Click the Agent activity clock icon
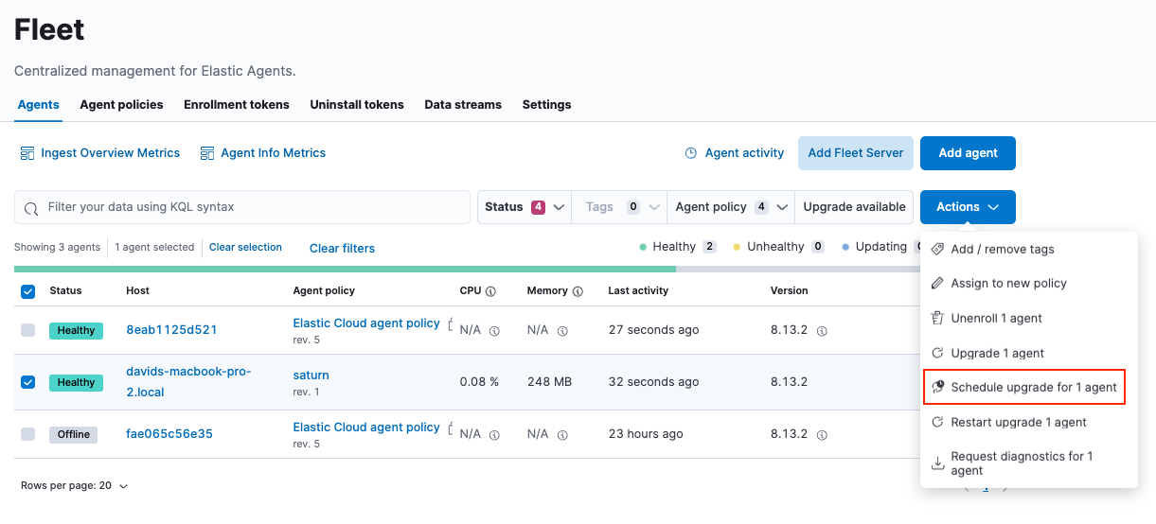The width and height of the screenshot is (1156, 524). 691,153
